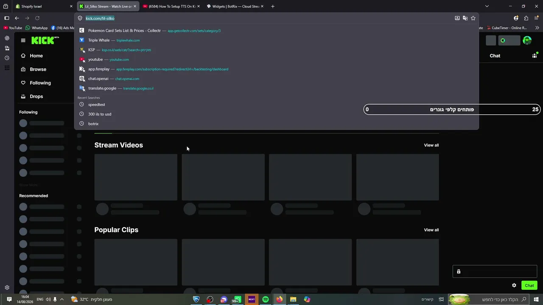
Task: Show hidden system tray icons
Action: [x=62, y=299]
